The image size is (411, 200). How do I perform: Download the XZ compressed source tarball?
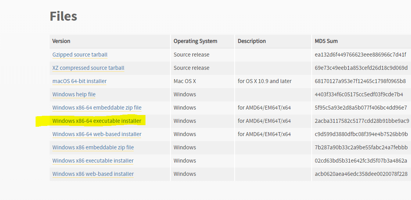pyautogui.click(x=88, y=68)
